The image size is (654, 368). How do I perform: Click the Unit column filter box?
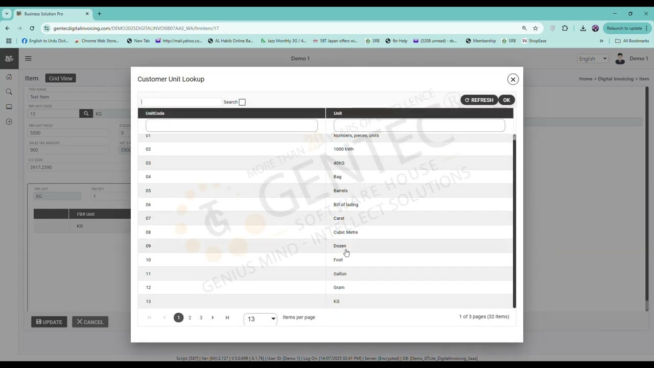(x=419, y=125)
